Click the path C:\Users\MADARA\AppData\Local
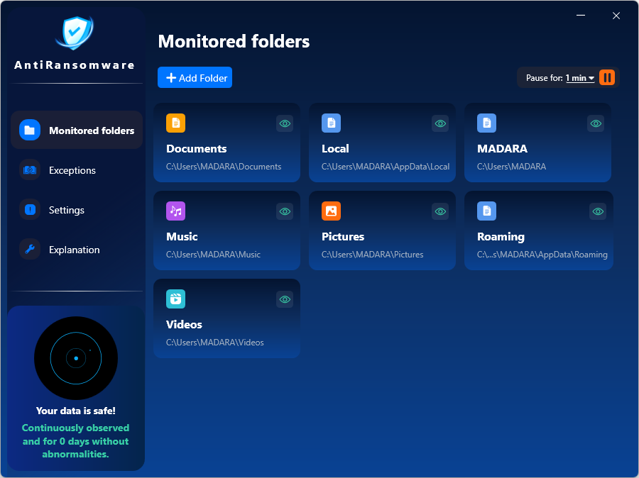639x478 pixels. pos(386,167)
